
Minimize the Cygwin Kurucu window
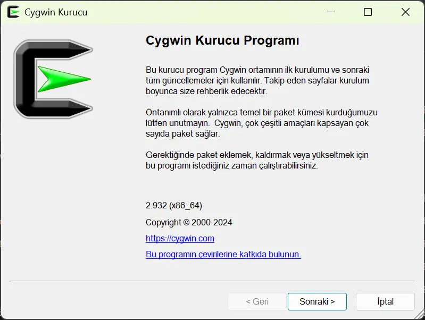click(331, 12)
